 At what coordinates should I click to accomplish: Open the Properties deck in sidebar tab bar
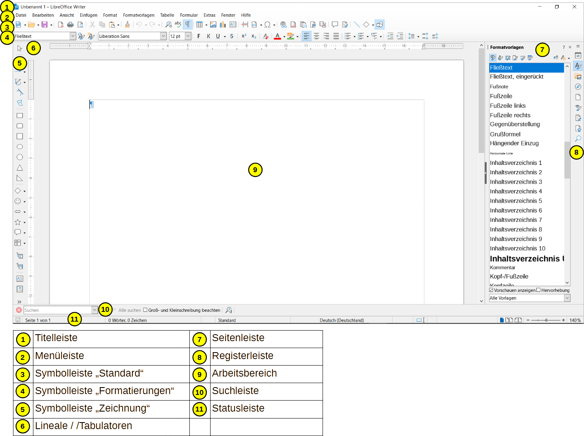pos(578,55)
